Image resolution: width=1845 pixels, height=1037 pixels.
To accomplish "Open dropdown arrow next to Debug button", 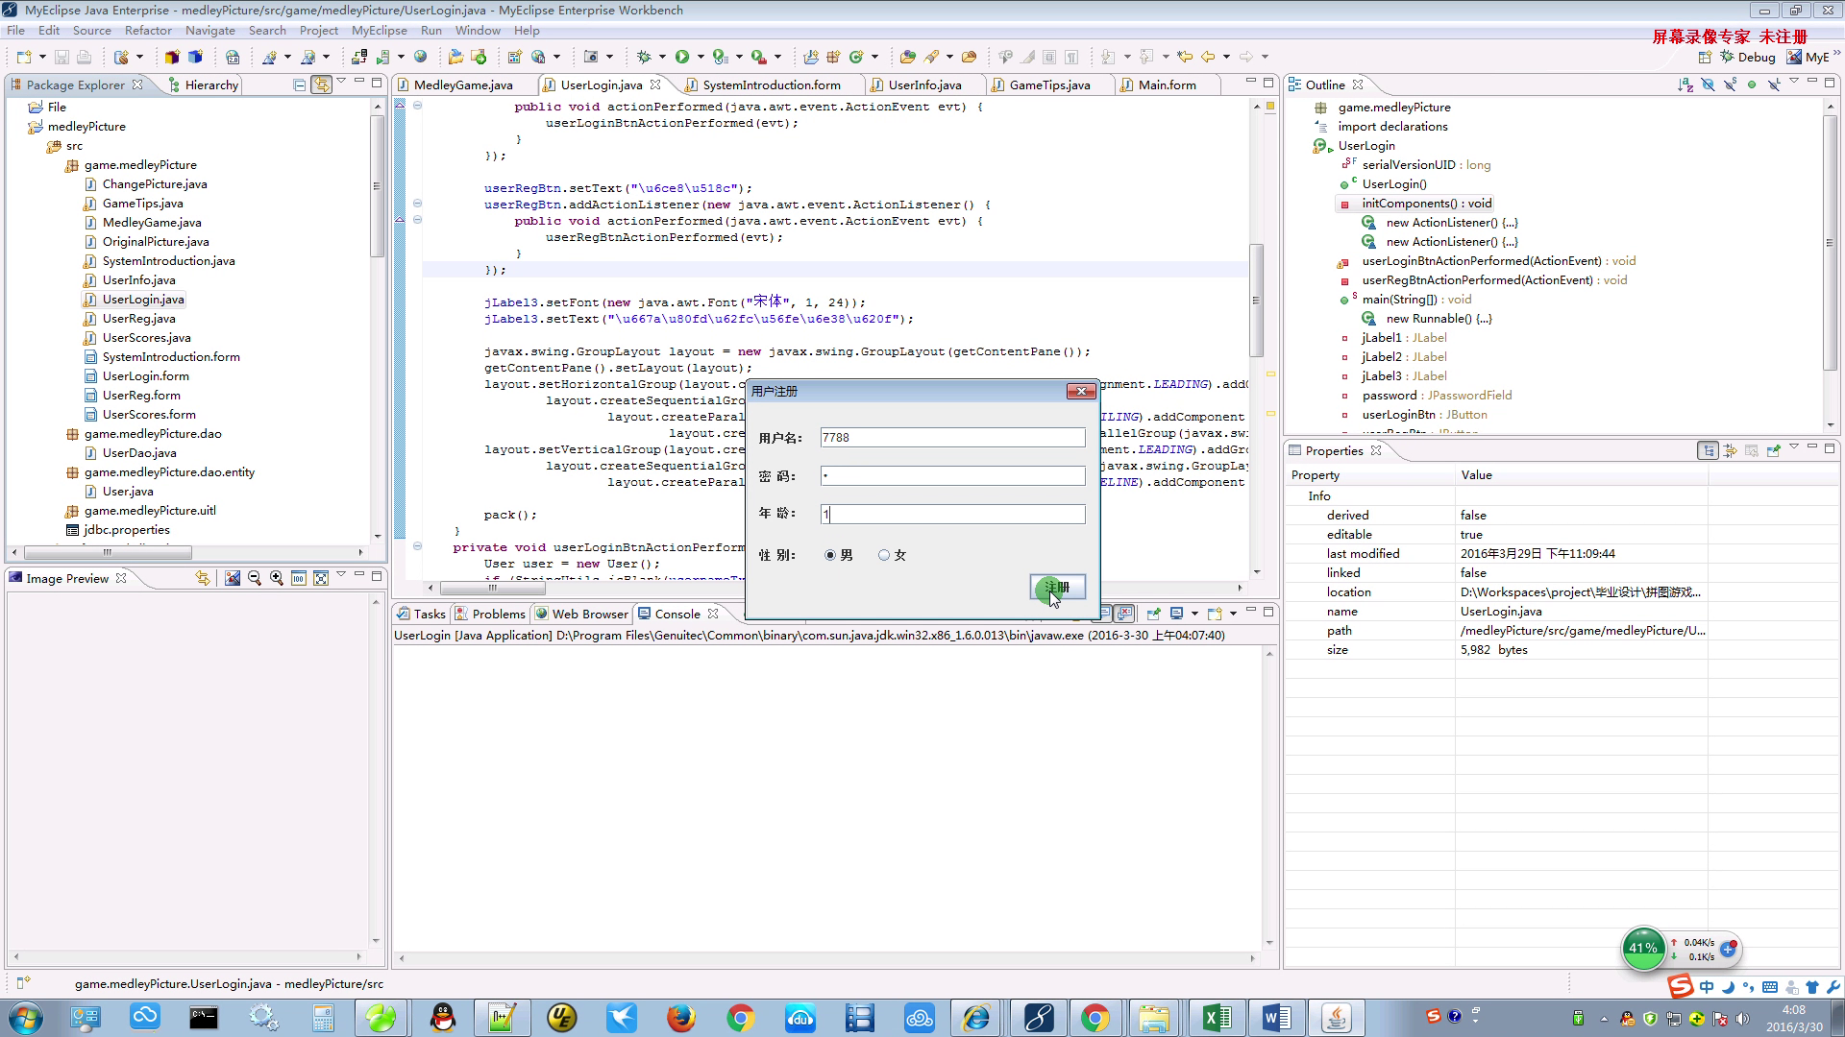I will point(662,57).
